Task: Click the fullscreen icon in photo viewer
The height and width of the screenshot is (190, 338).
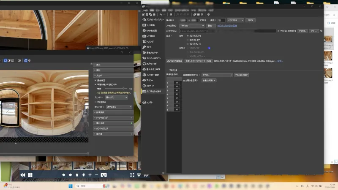Action: coord(132,175)
